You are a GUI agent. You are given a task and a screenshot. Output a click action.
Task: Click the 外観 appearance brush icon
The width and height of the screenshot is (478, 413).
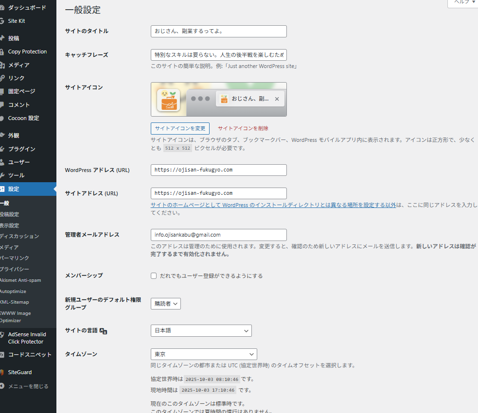click(x=2, y=136)
